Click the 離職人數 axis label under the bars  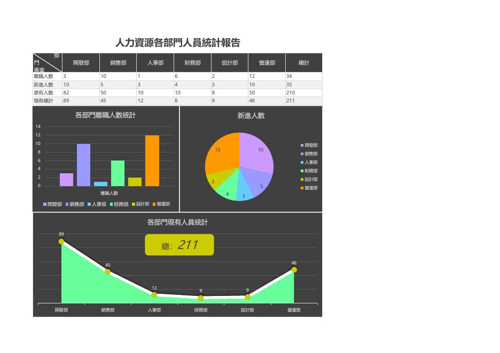click(110, 193)
